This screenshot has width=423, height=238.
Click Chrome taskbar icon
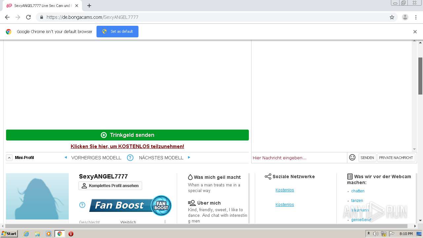tap(59, 234)
